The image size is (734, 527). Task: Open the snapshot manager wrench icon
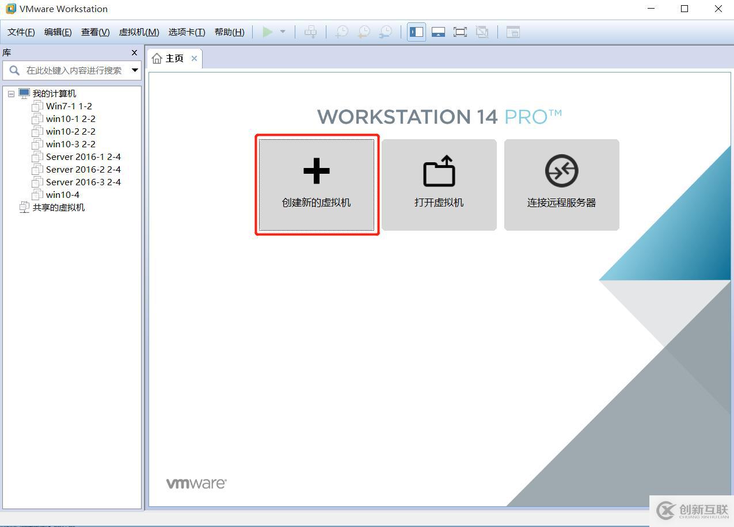386,32
